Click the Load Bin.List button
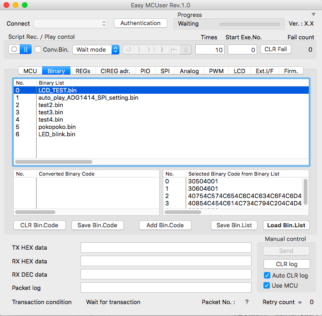 [x=286, y=225]
